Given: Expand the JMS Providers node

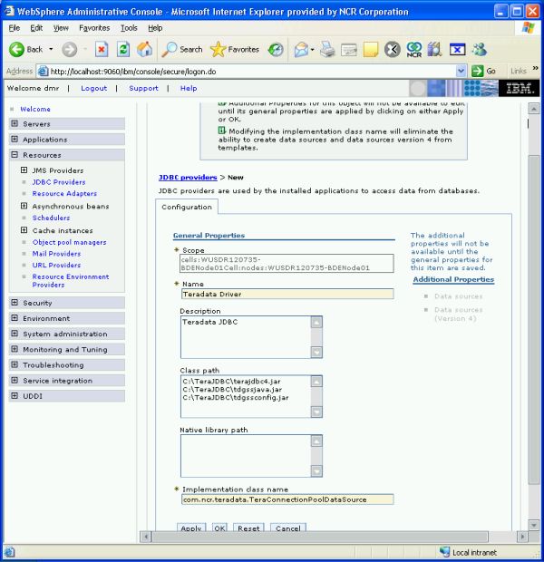Looking at the screenshot, I should click(24, 170).
